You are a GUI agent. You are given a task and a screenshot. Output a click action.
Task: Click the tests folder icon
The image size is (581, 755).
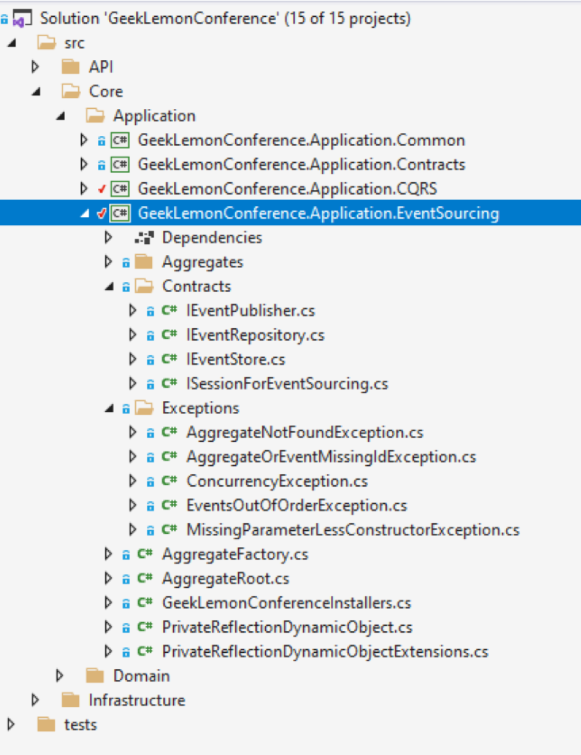click(46, 724)
